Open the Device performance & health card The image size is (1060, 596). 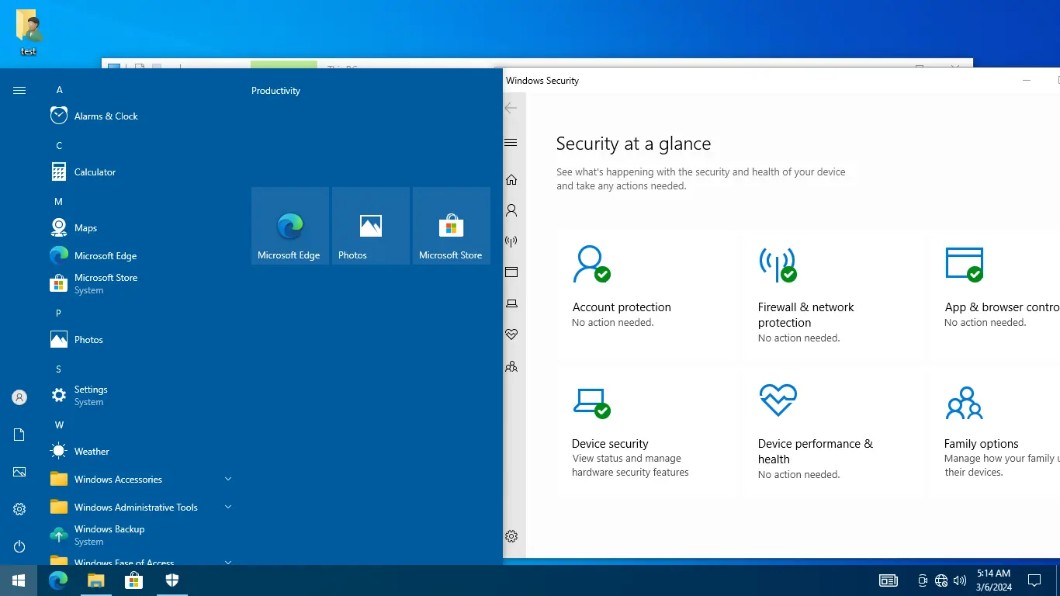tap(834, 431)
